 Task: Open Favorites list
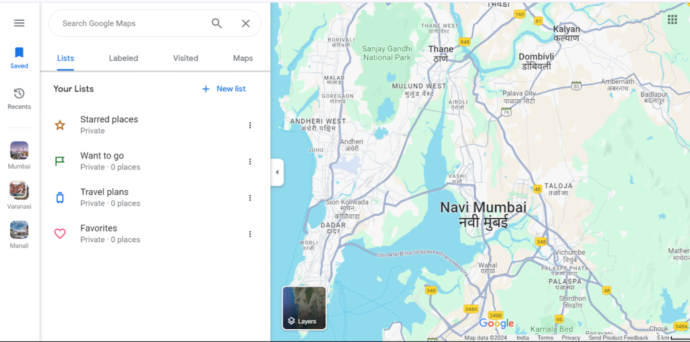(155, 234)
